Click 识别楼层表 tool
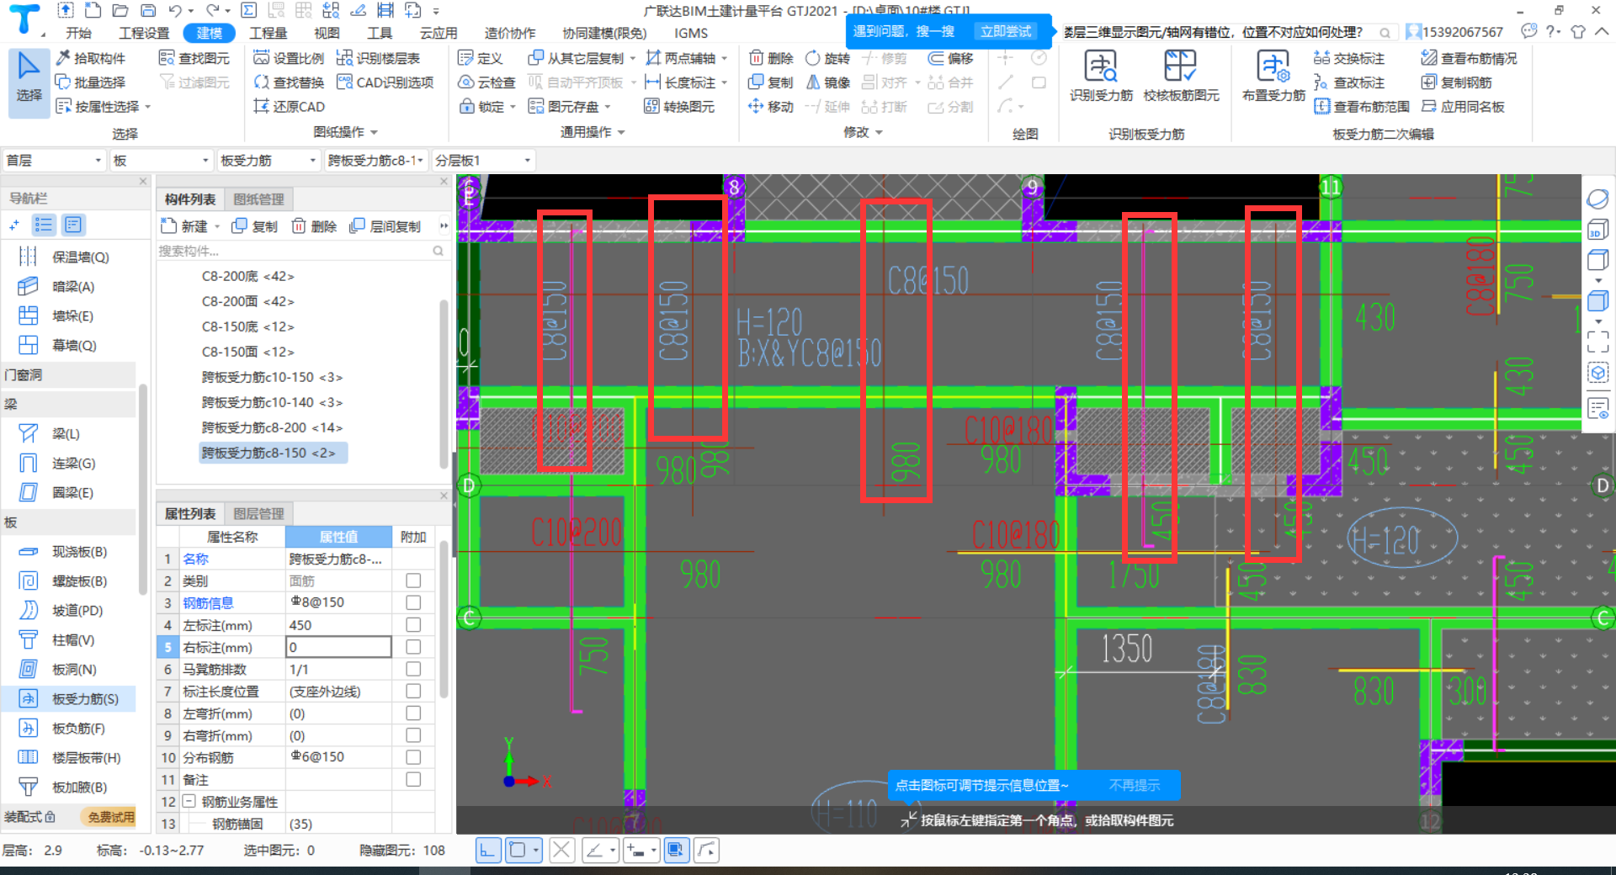 tap(378, 58)
